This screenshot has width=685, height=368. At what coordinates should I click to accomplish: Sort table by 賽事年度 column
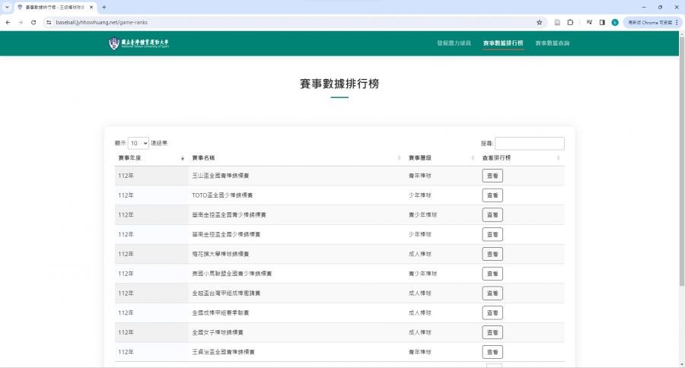149,157
